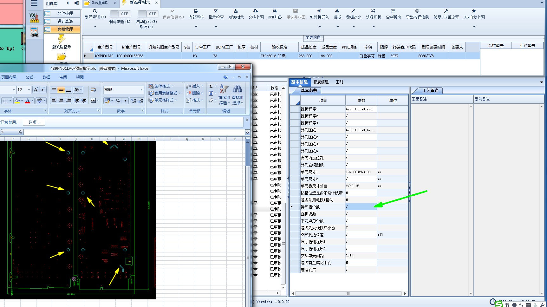Viewport: 547px width, 307px height.
Task: Open Excel font size dropdown showing 12
Action: tap(29, 90)
